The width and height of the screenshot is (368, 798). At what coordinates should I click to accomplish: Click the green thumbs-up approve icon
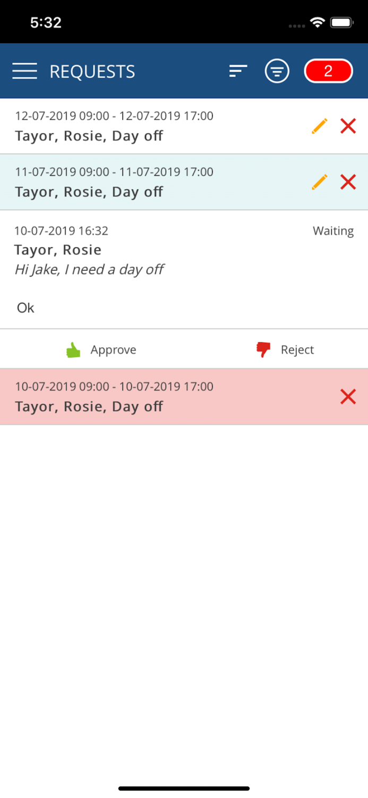coord(73,349)
